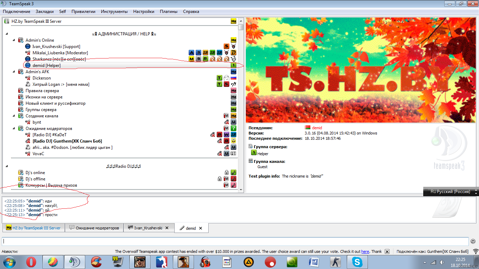The height and width of the screenshot is (269, 479).
Task: Open the Плагины menu
Action: (x=169, y=12)
